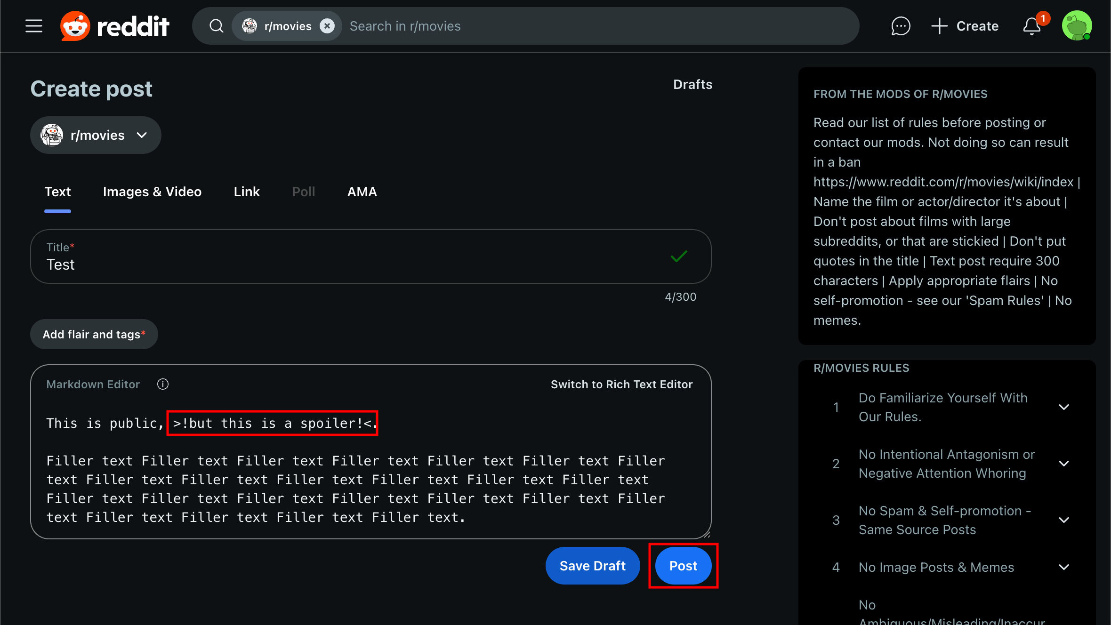Remove the r/movies search filter chip
Image resolution: width=1111 pixels, height=625 pixels.
click(x=327, y=26)
